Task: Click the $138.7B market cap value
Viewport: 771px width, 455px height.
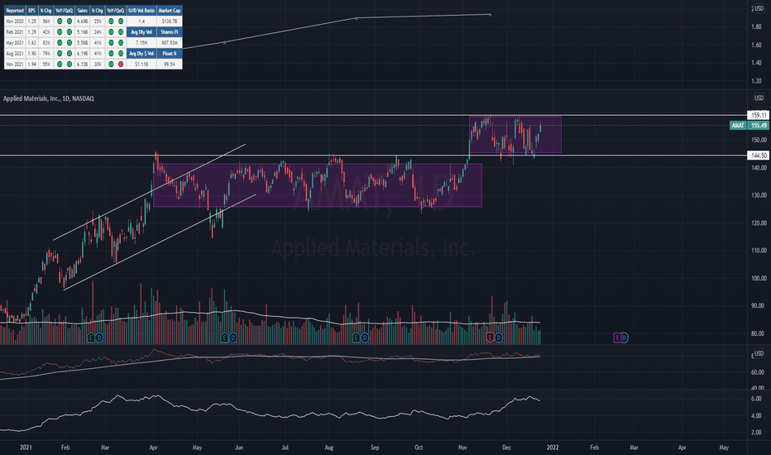Action: (169, 22)
